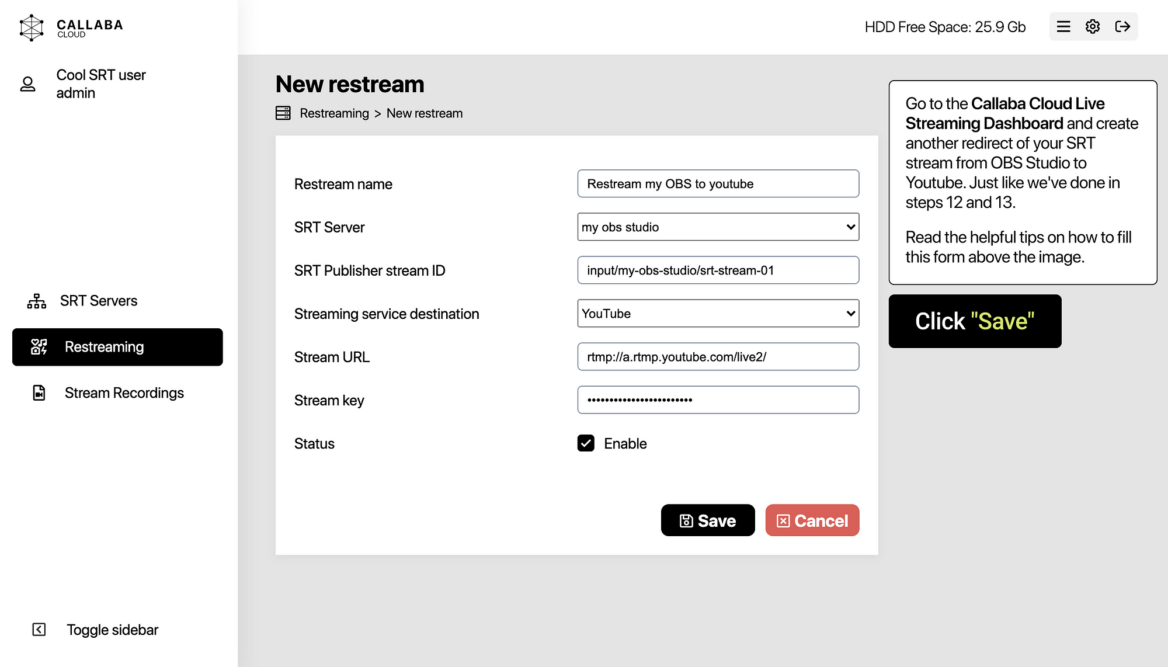Click the CALLABA CLOUD brand text
The image size is (1168, 667).
pos(90,28)
